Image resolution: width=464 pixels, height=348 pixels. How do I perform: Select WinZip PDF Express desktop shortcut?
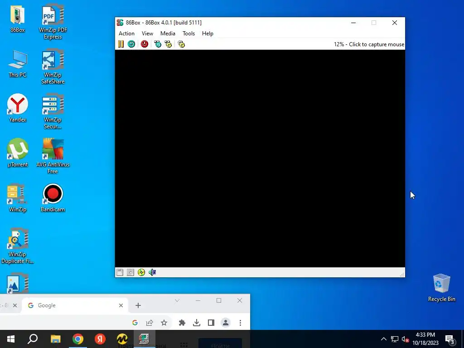[x=53, y=22]
